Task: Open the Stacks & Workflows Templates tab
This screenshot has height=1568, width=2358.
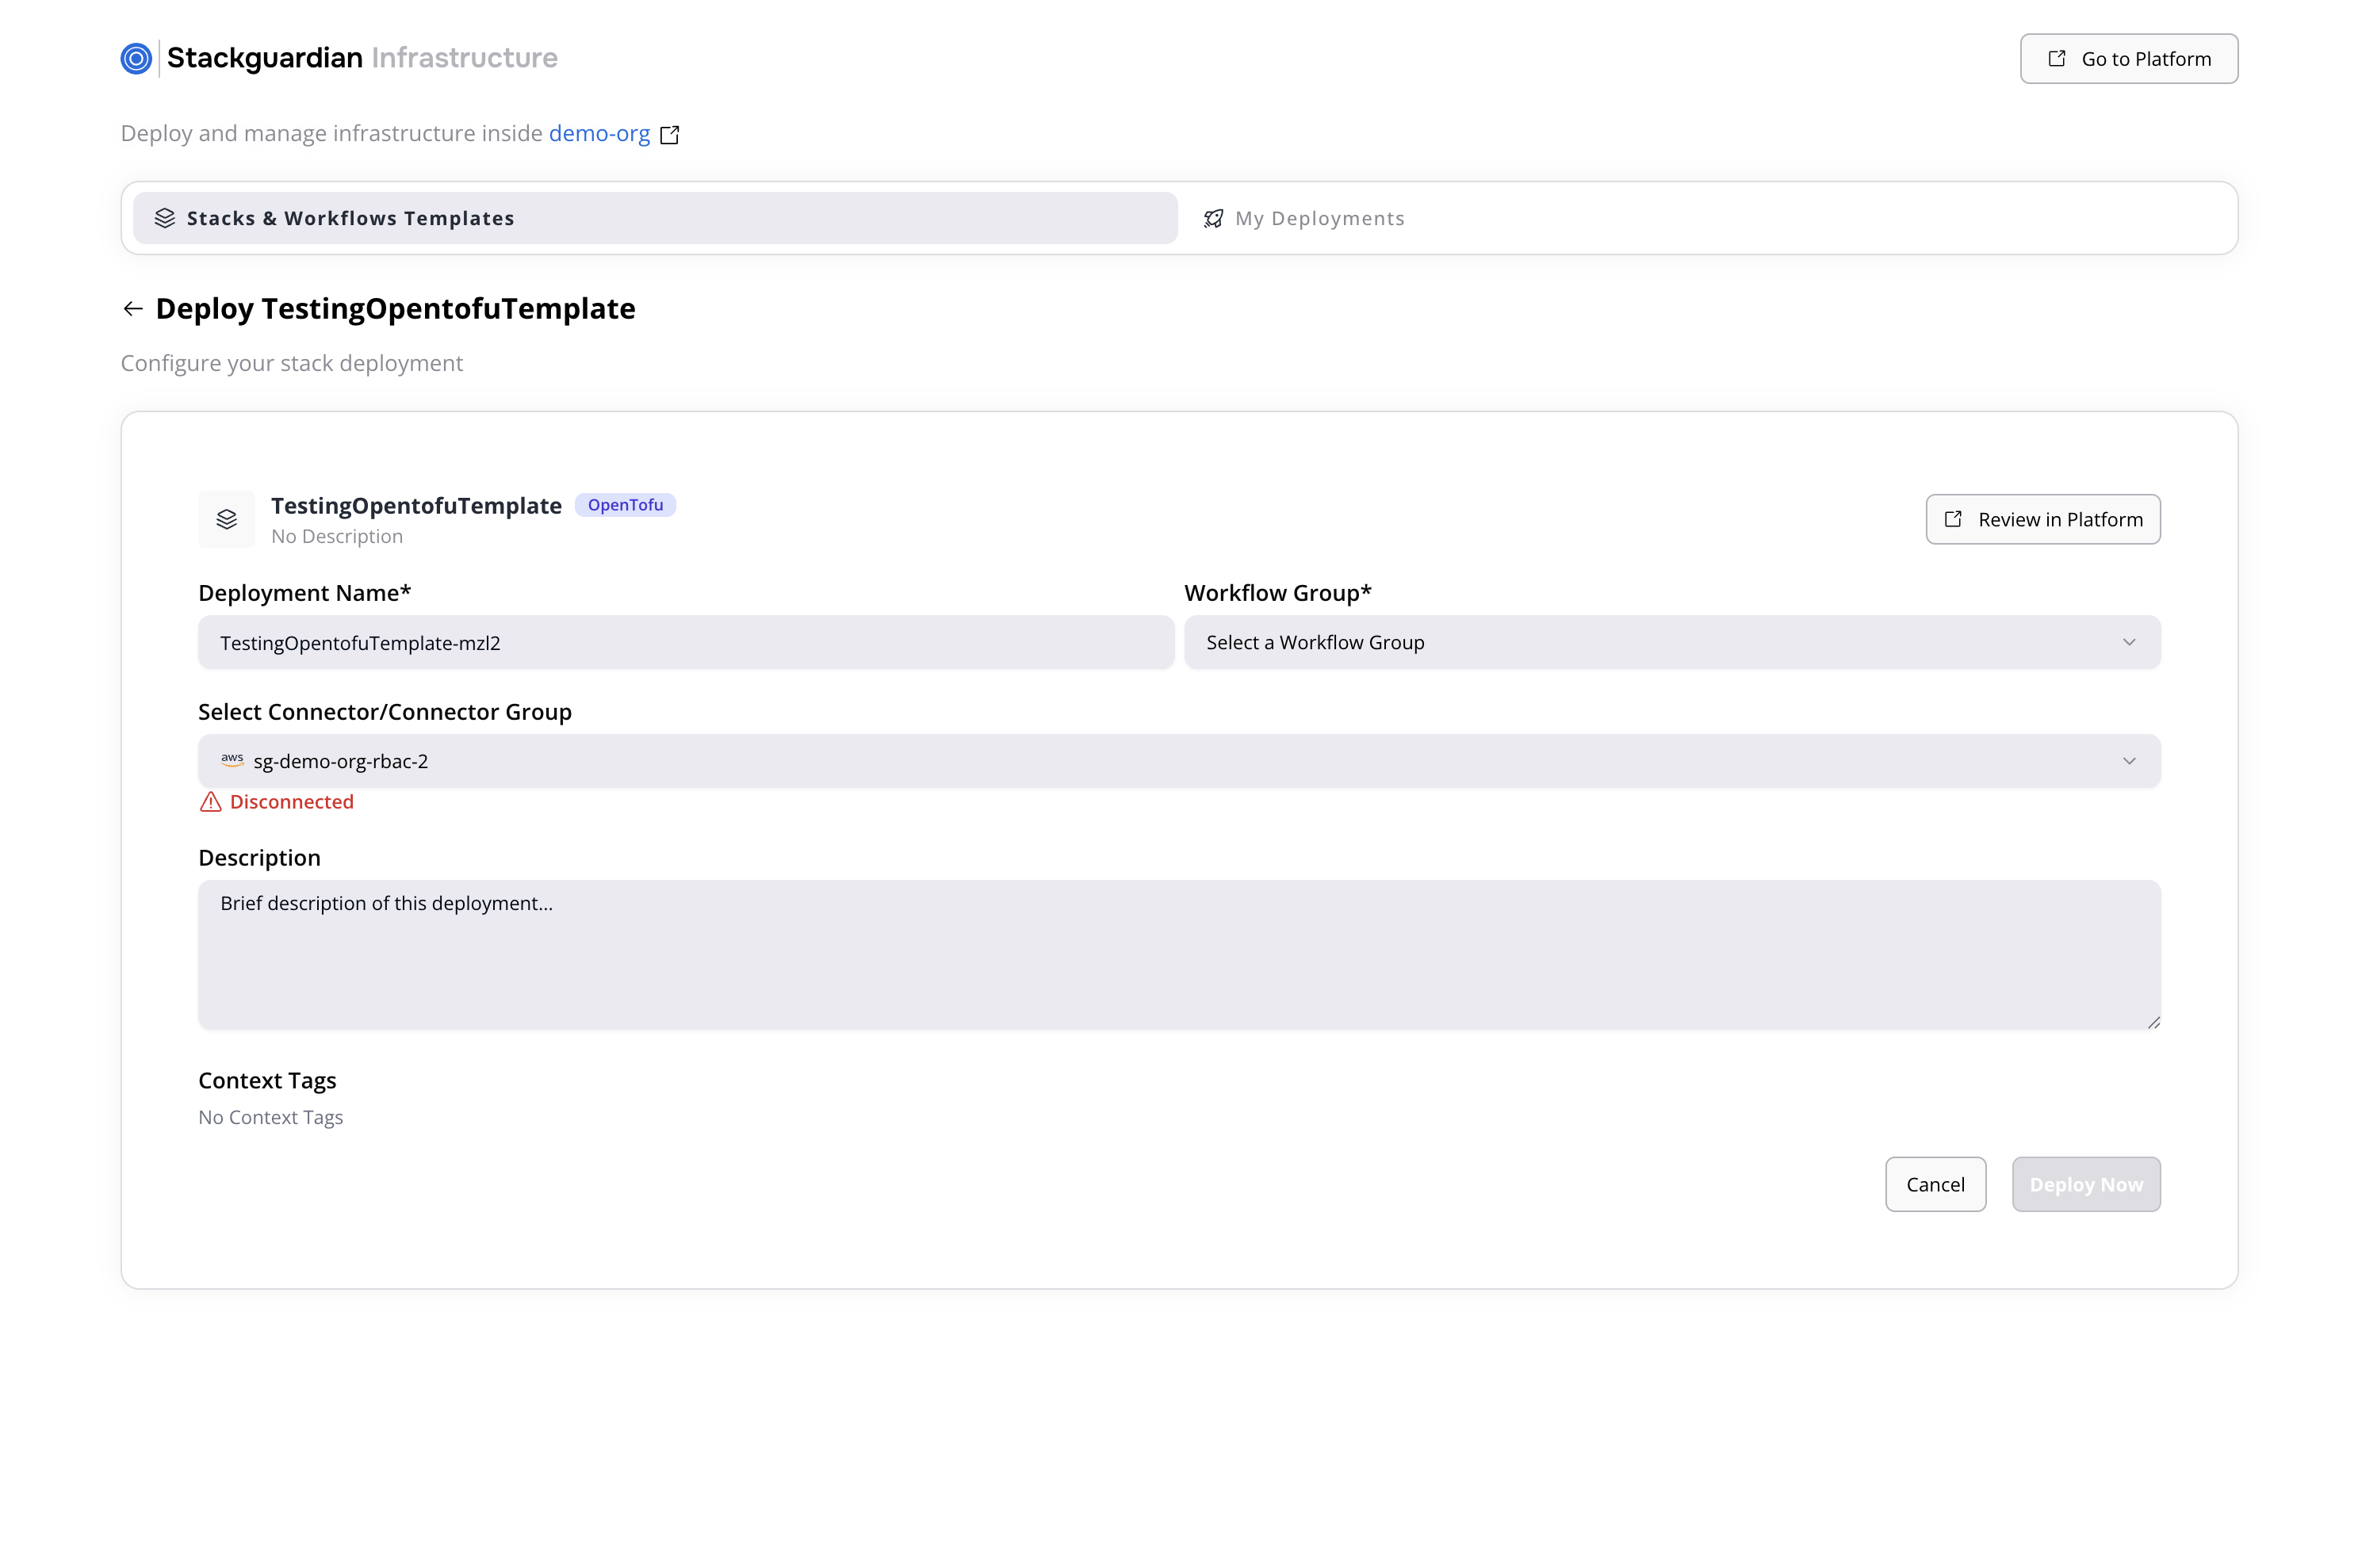Action: click(x=655, y=218)
